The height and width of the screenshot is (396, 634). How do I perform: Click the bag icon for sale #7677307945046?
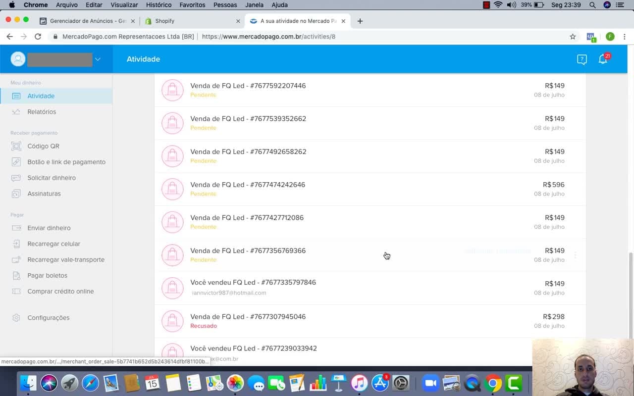(172, 321)
